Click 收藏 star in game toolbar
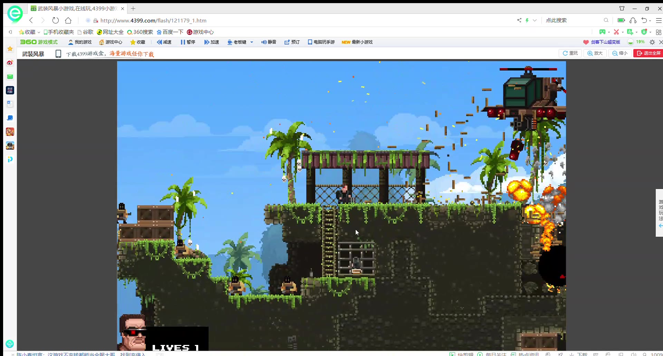 pos(138,42)
